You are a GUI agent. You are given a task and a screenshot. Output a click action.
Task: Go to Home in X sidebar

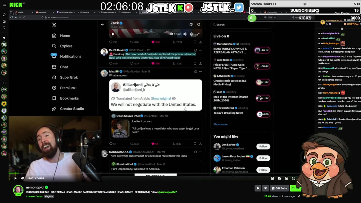pos(61,36)
